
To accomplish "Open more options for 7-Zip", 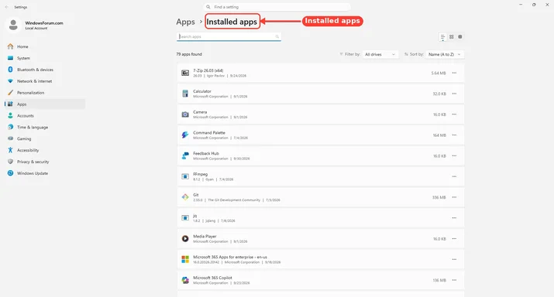I will pos(454,73).
